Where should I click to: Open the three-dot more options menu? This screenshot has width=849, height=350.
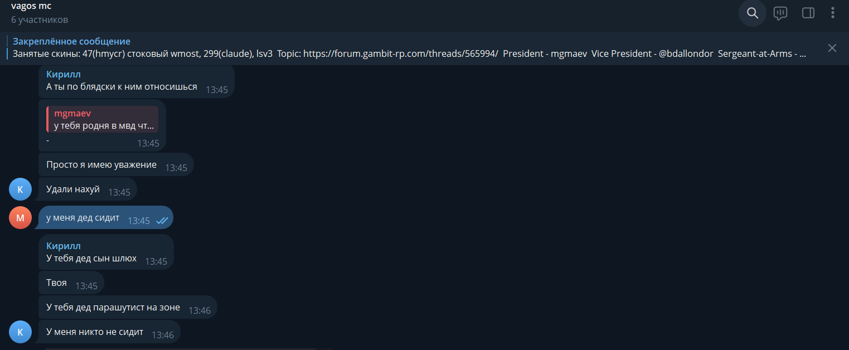click(x=833, y=13)
